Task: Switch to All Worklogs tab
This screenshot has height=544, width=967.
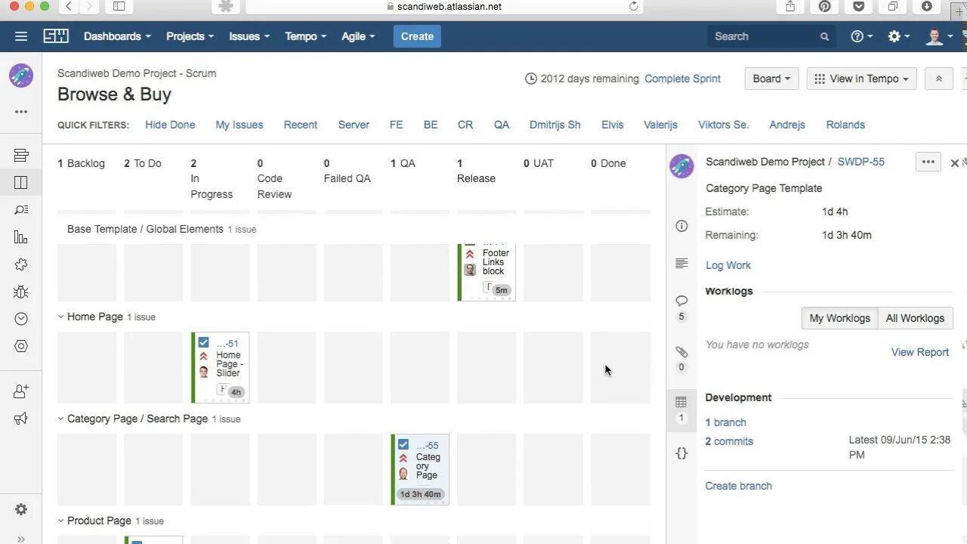Action: pyautogui.click(x=915, y=318)
